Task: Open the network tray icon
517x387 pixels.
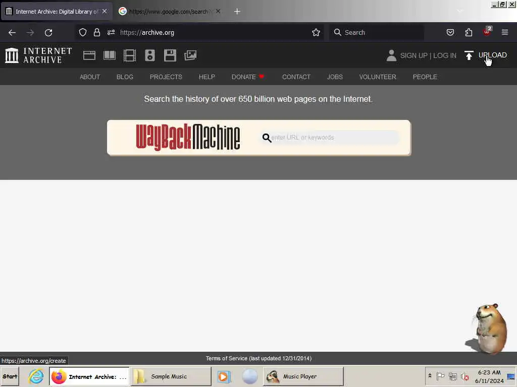Action: (x=453, y=376)
